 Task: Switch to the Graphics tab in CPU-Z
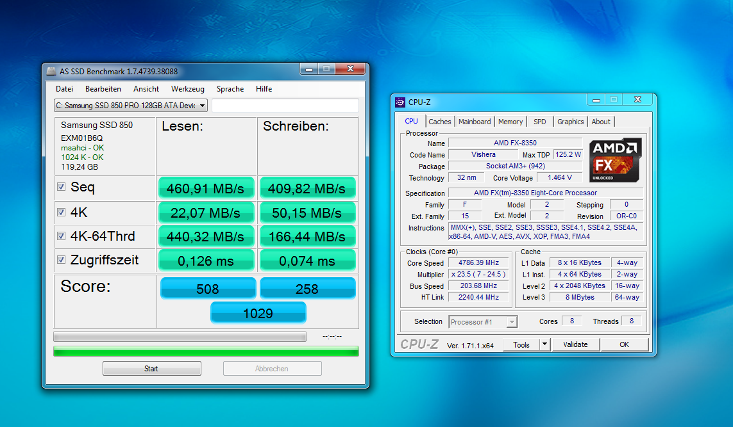pos(570,122)
